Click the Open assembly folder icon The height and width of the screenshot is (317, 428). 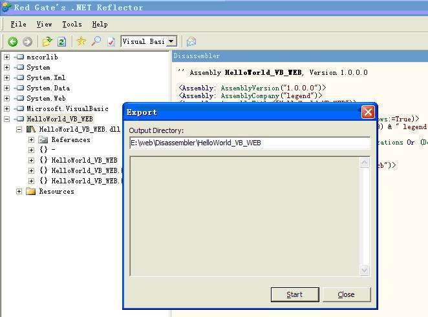coord(47,41)
